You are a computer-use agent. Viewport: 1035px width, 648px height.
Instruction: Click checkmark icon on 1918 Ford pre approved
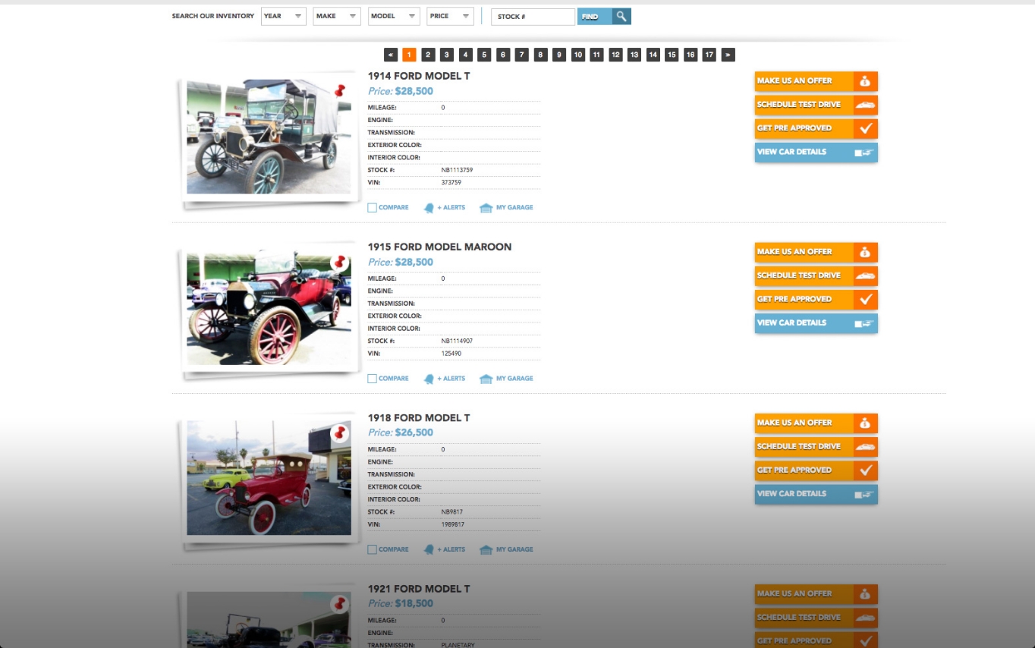click(865, 470)
